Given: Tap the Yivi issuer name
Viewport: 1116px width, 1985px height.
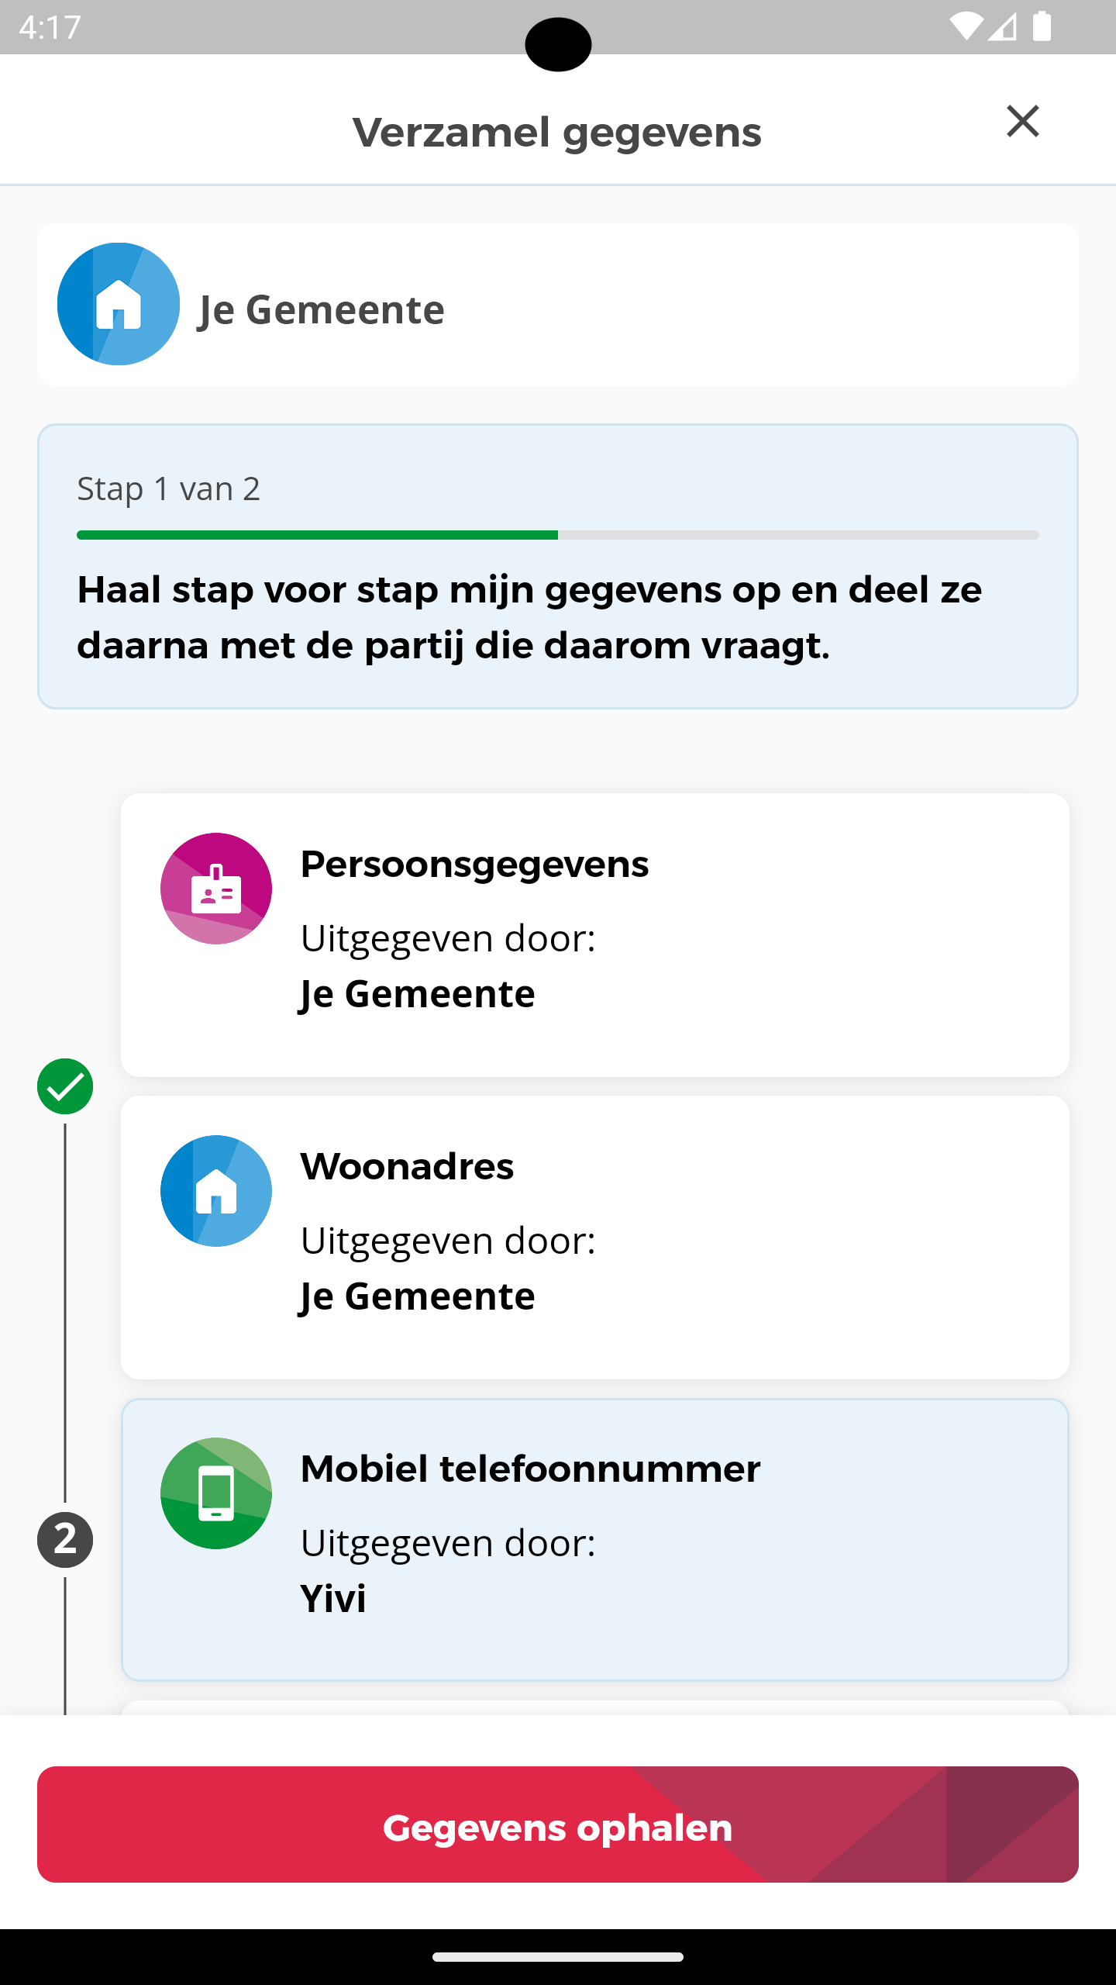Looking at the screenshot, I should tap(333, 1599).
